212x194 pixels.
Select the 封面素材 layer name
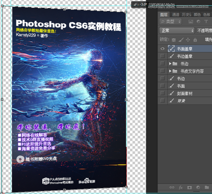[x=185, y=93]
